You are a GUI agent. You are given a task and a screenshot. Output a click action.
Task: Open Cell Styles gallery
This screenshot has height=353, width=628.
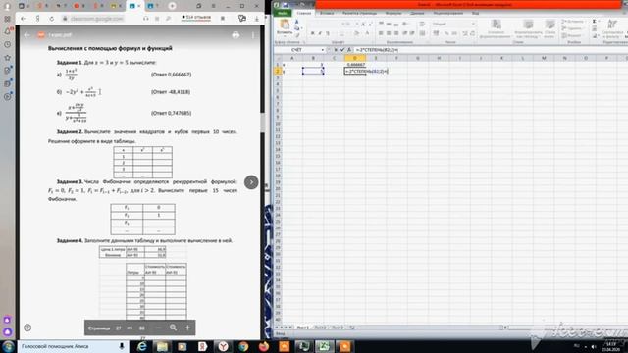[549, 28]
